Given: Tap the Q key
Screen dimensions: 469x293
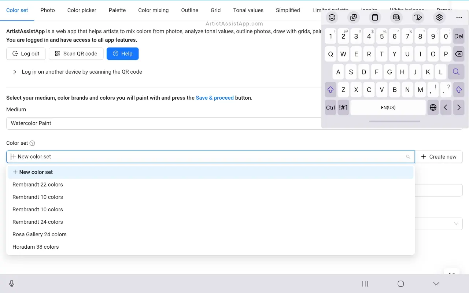Looking at the screenshot, I should tap(330, 54).
